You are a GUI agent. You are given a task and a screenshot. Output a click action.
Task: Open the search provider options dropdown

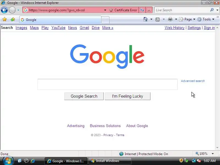click(x=217, y=10)
